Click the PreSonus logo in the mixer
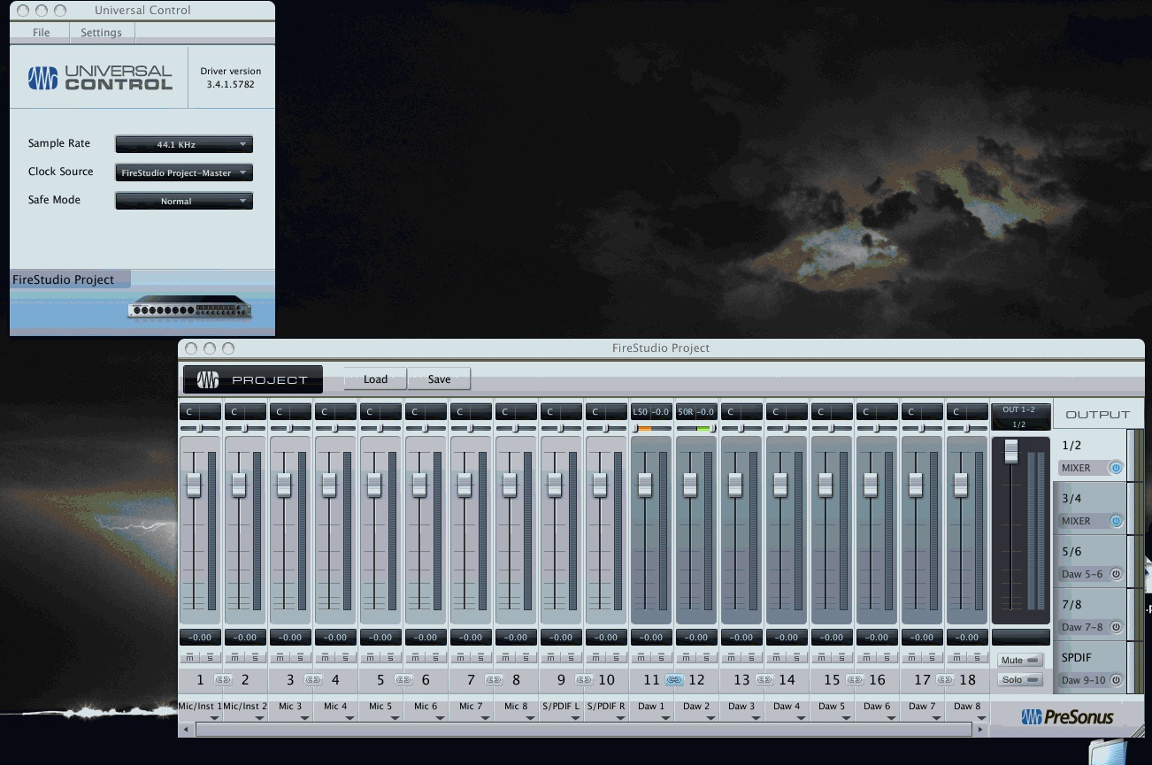Screen dimensions: 1152x765 coord(1067,716)
